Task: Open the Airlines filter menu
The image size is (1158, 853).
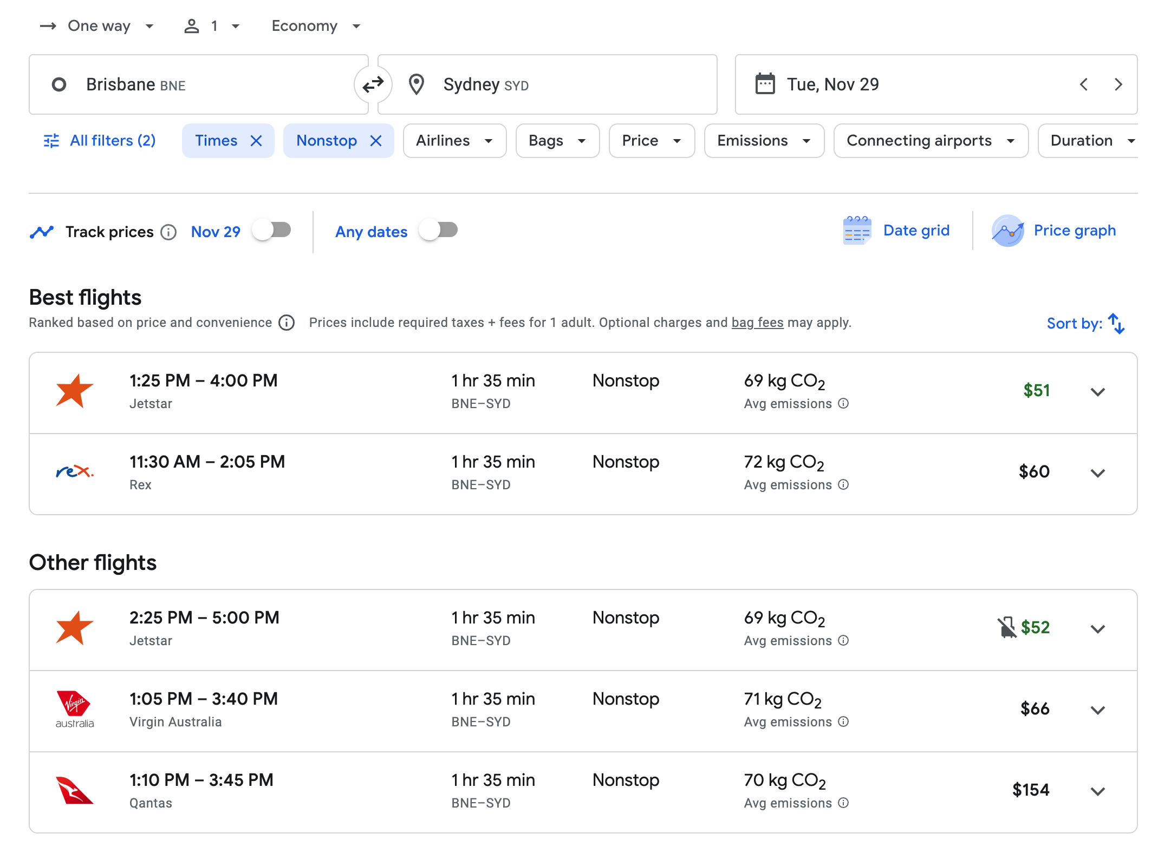Action: (454, 141)
